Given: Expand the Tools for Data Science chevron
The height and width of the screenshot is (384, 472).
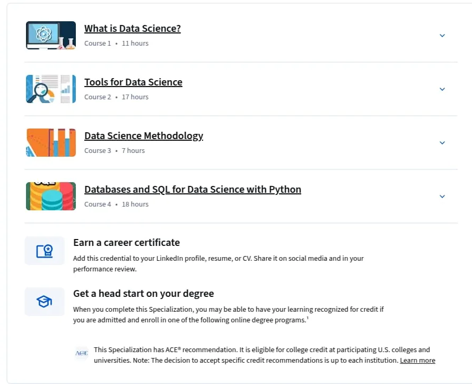Looking at the screenshot, I should pyautogui.click(x=442, y=89).
